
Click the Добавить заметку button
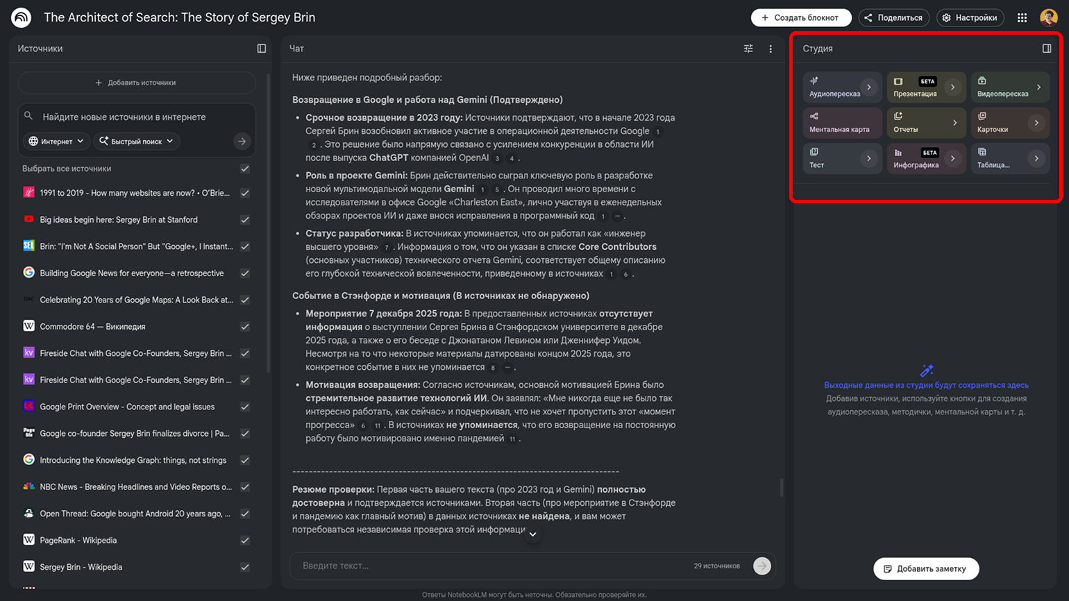coord(925,569)
